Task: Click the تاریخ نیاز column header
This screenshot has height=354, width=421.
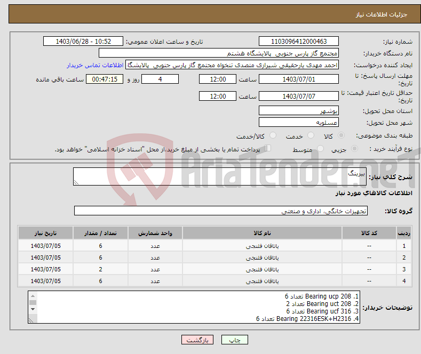Action: pyautogui.click(x=46, y=233)
